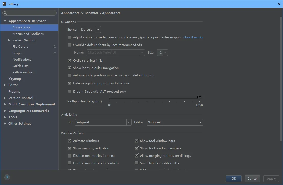Enable Small labels in editor tabs
The height and width of the screenshot is (185, 283).
[137, 163]
